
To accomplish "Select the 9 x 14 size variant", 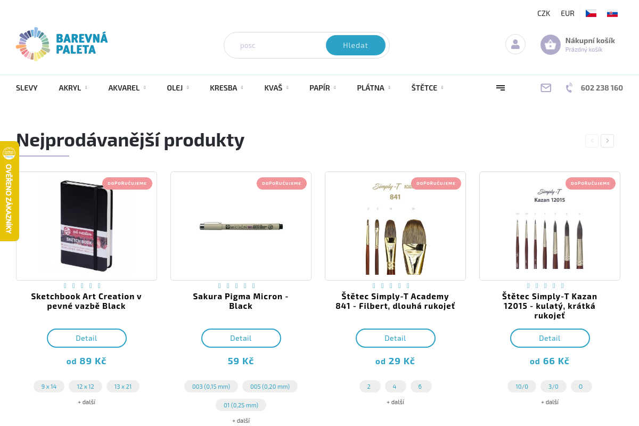I will [49, 387].
